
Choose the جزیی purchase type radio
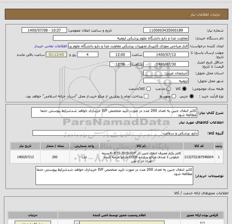[x=191, y=96]
